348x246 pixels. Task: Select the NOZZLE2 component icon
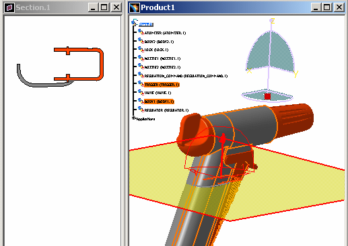coord(141,67)
